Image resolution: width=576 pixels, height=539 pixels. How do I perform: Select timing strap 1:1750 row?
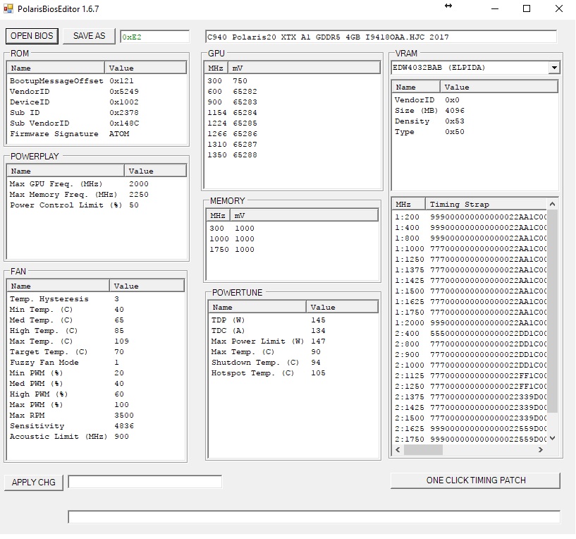tap(470, 313)
